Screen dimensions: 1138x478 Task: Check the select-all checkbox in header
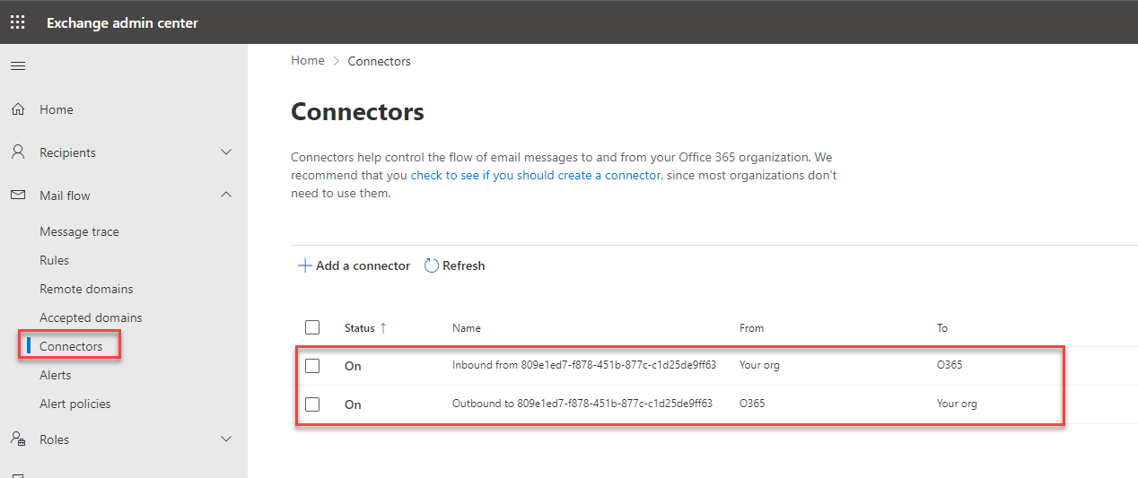tap(312, 327)
